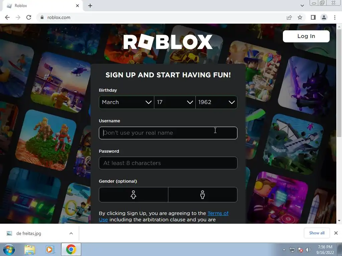
Task: Click the Gender (optional) label
Action: [118, 181]
